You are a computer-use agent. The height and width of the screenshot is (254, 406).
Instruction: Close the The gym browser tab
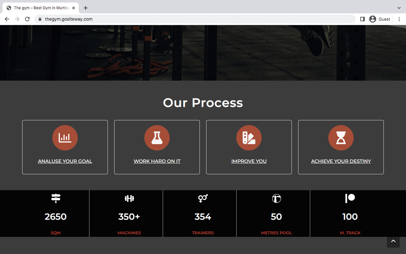74,8
